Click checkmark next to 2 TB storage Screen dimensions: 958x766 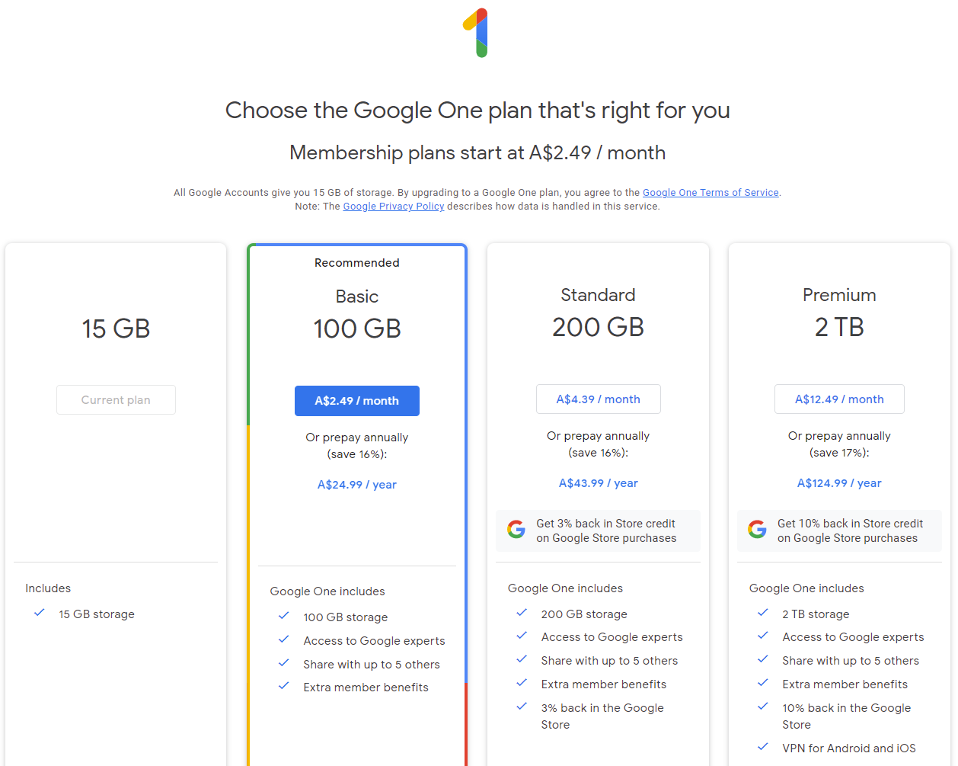click(x=763, y=613)
